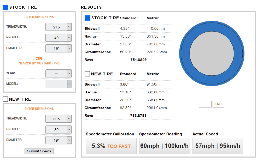The image size is (269, 162).
Task: Click the stock Sidewall value 110.00mm
Action: (156, 29)
